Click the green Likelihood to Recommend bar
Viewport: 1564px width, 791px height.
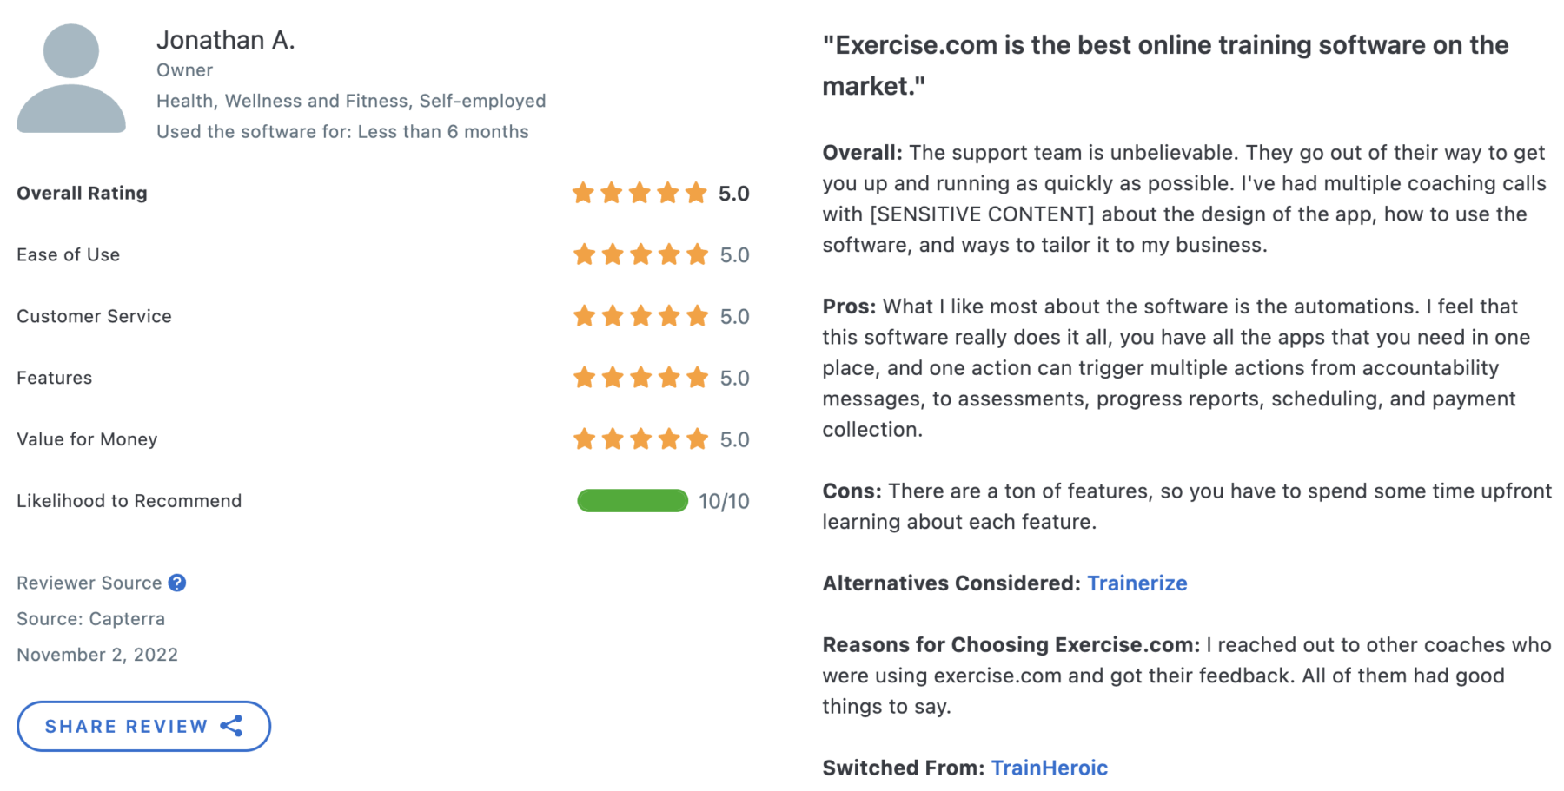point(632,501)
